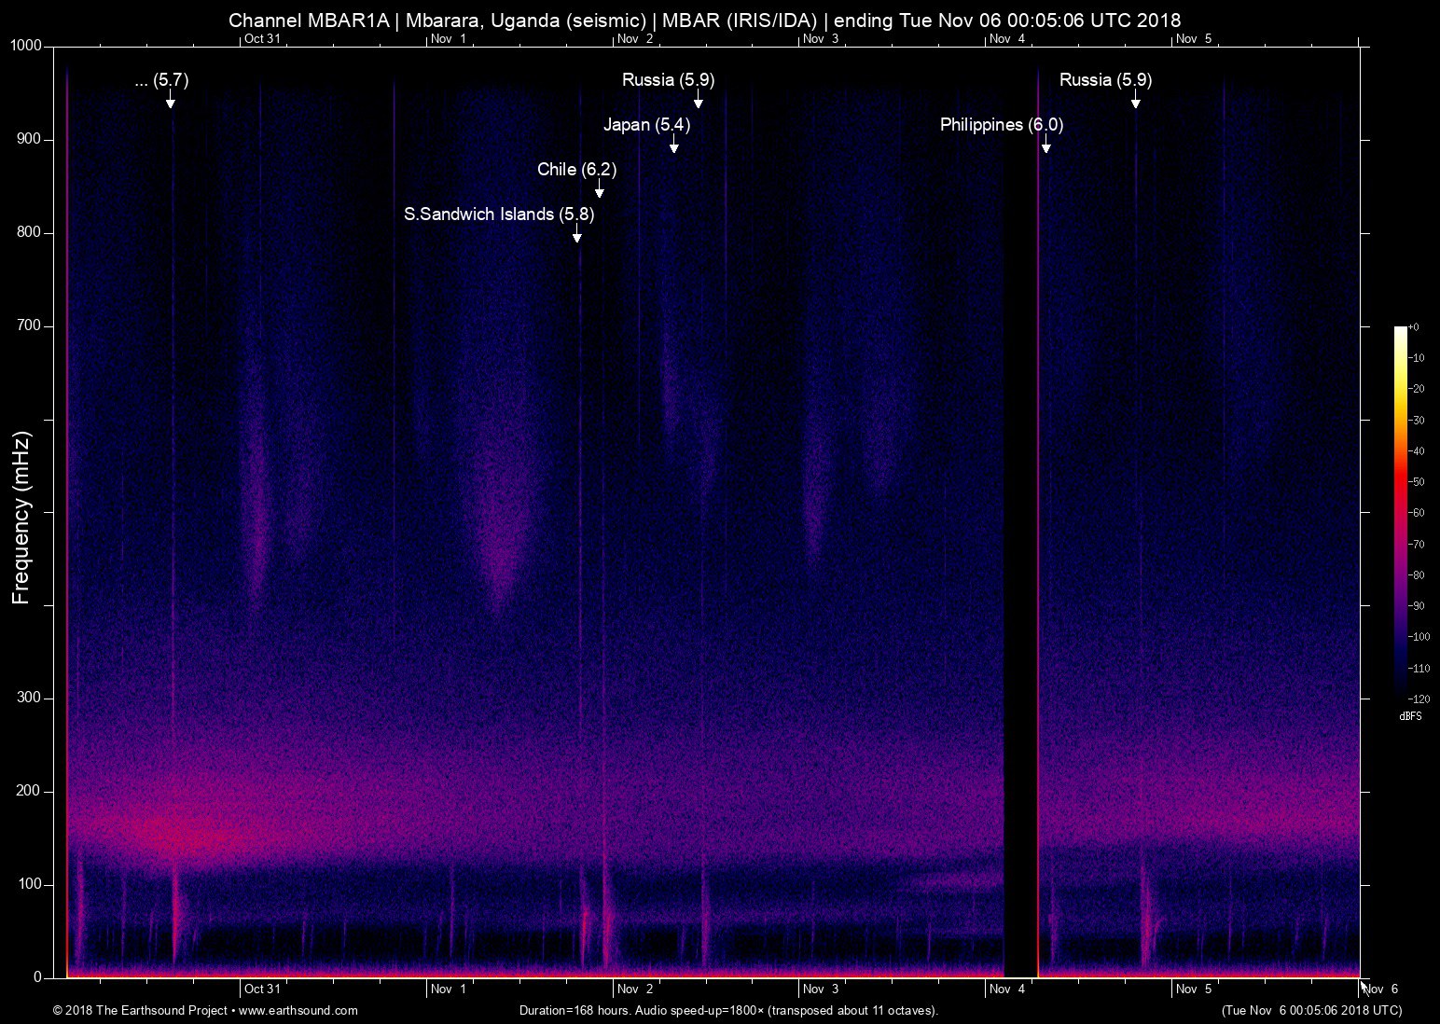Click the Chile (6.2) earthquake label
Screen dimensions: 1440x1024
click(x=576, y=170)
